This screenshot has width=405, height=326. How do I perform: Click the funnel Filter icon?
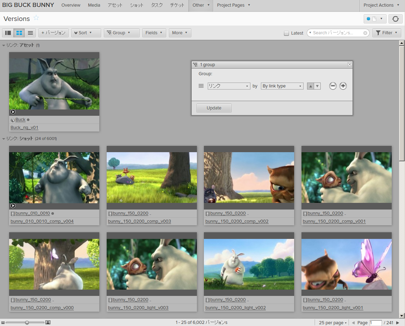coord(378,33)
